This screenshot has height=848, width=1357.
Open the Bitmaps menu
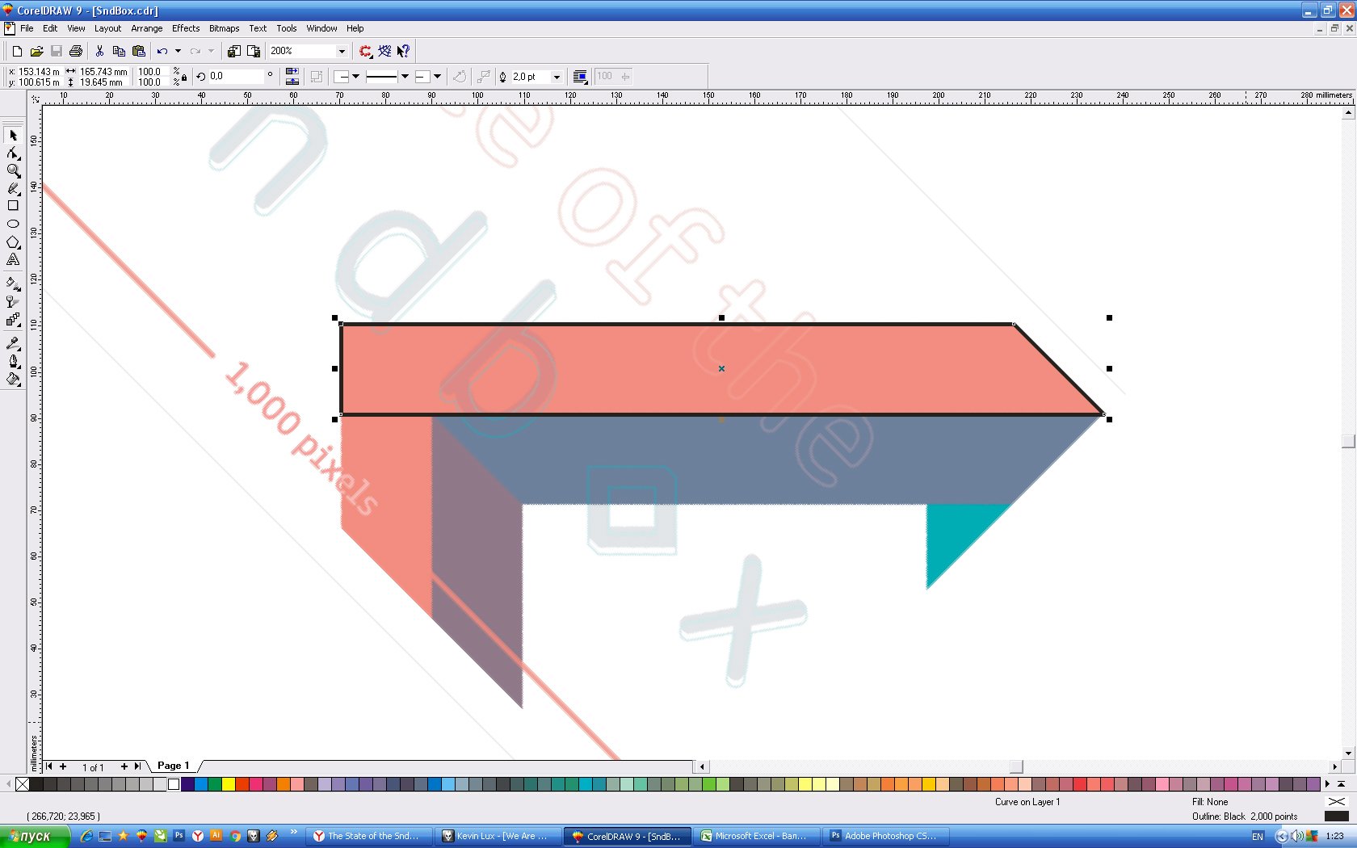pyautogui.click(x=224, y=28)
